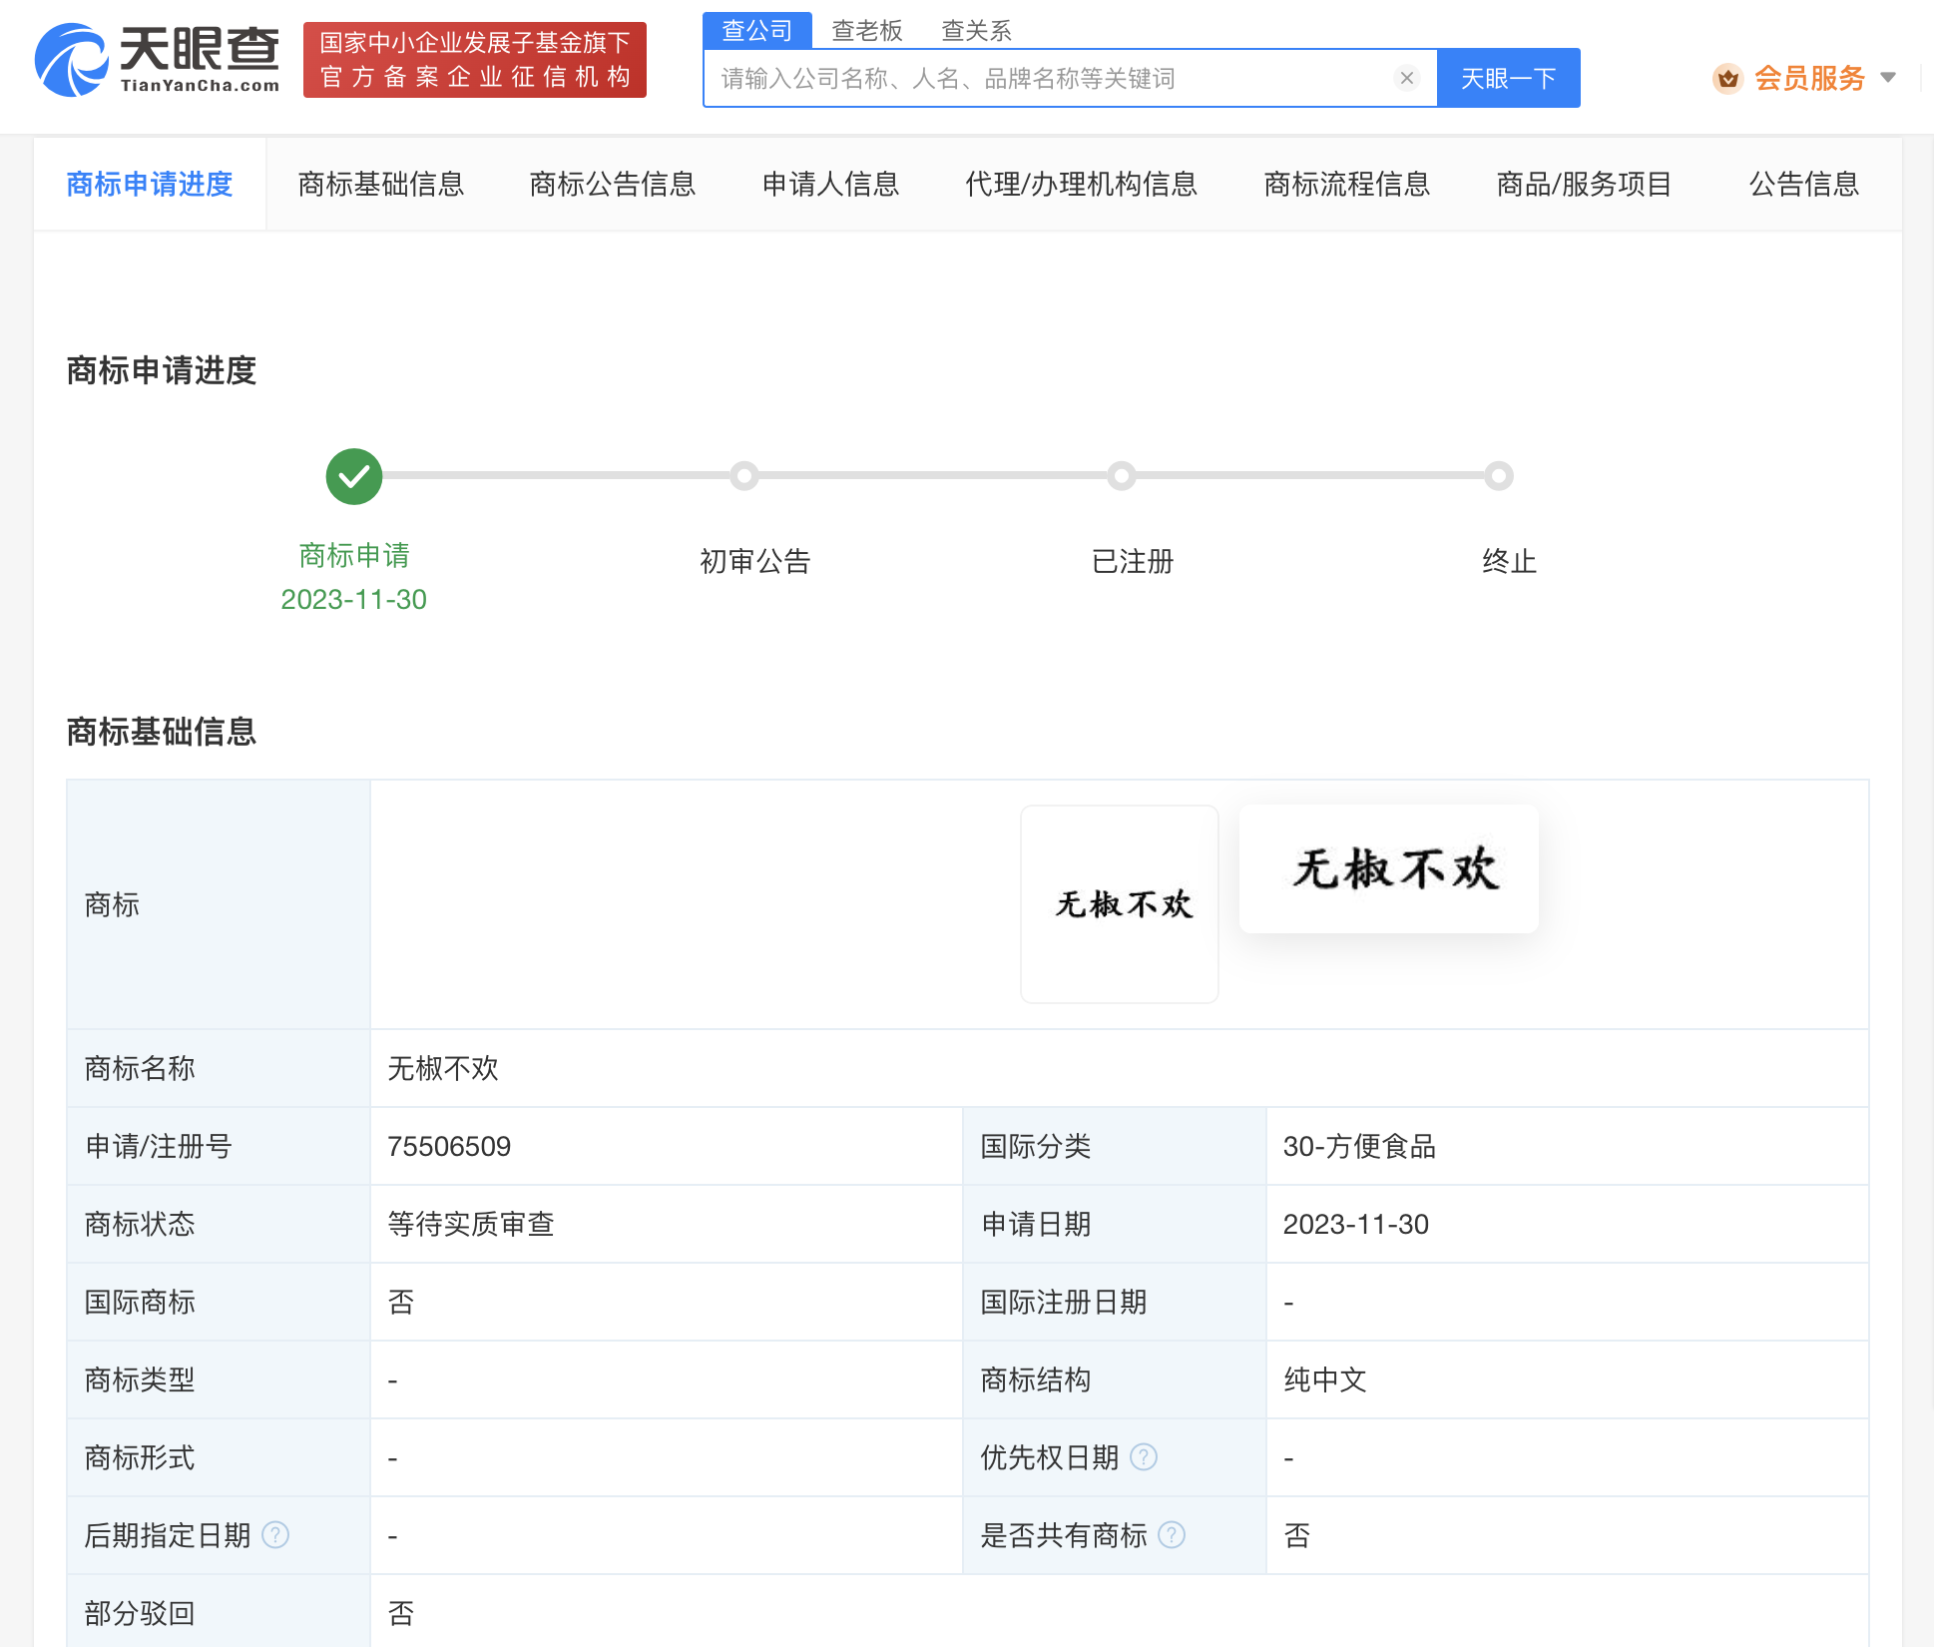Clear the search box with X icon
Screen dimensions: 1934x1647
1406,78
